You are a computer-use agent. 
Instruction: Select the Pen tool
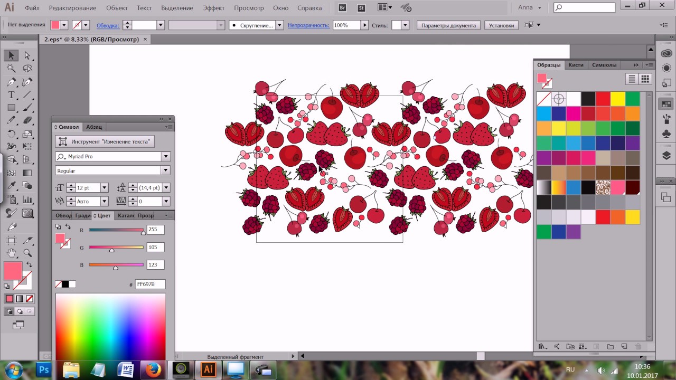point(11,82)
